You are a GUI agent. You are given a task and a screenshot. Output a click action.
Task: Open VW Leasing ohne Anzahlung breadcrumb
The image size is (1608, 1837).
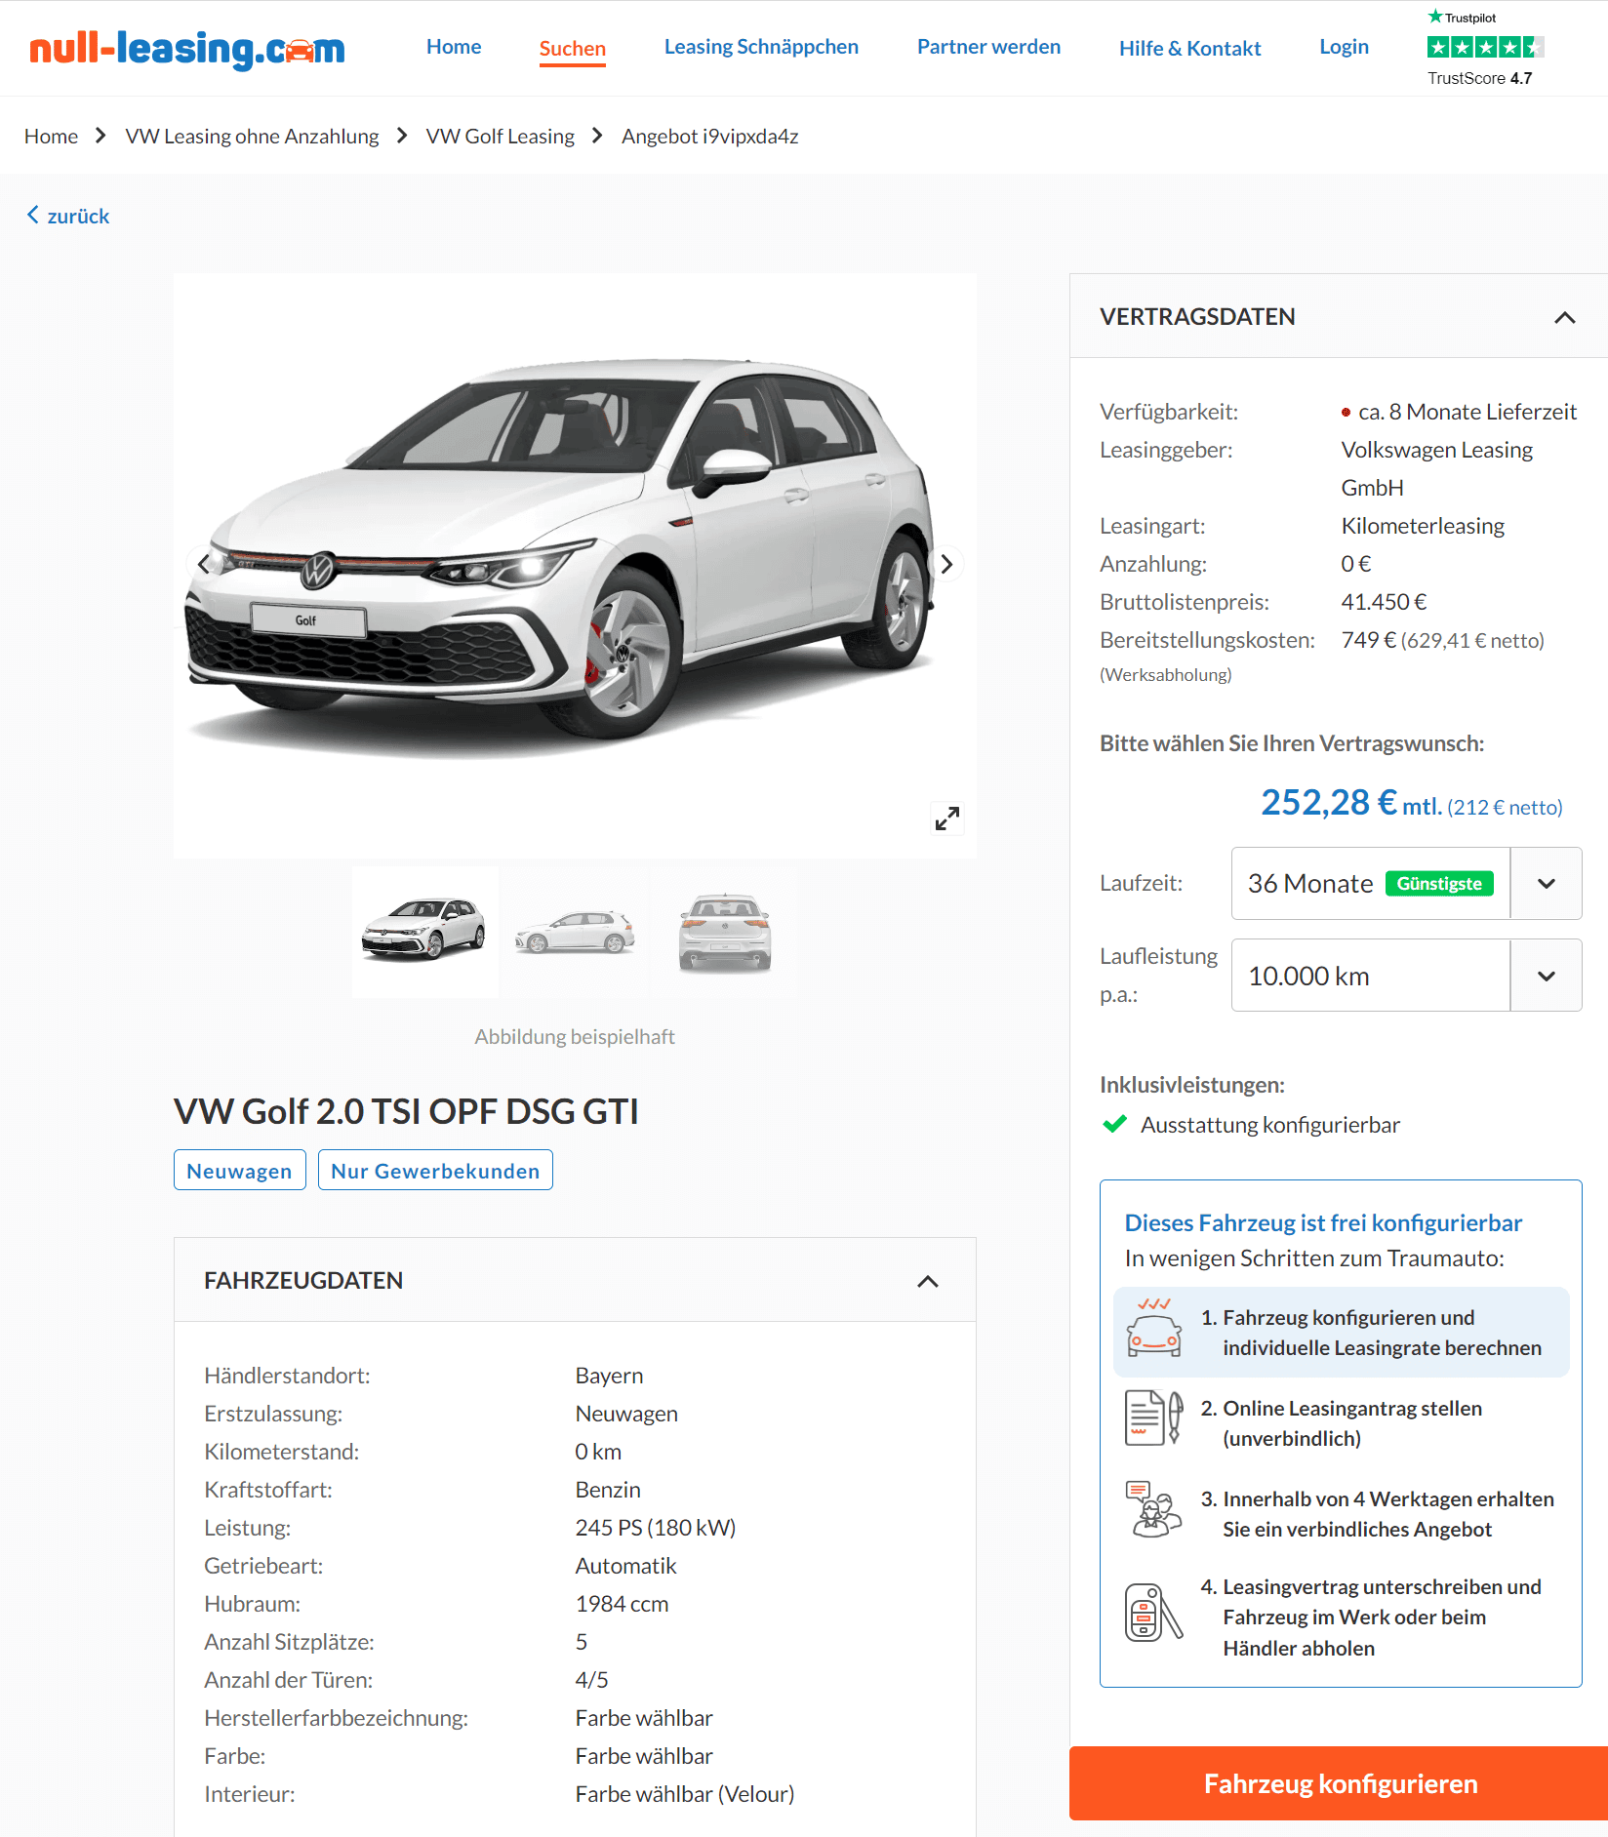click(x=252, y=136)
